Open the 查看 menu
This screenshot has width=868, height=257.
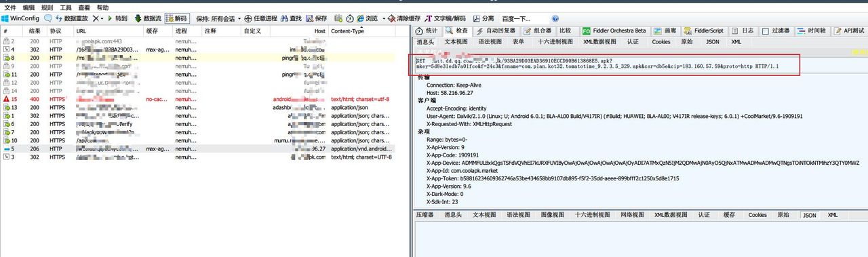click(x=84, y=7)
